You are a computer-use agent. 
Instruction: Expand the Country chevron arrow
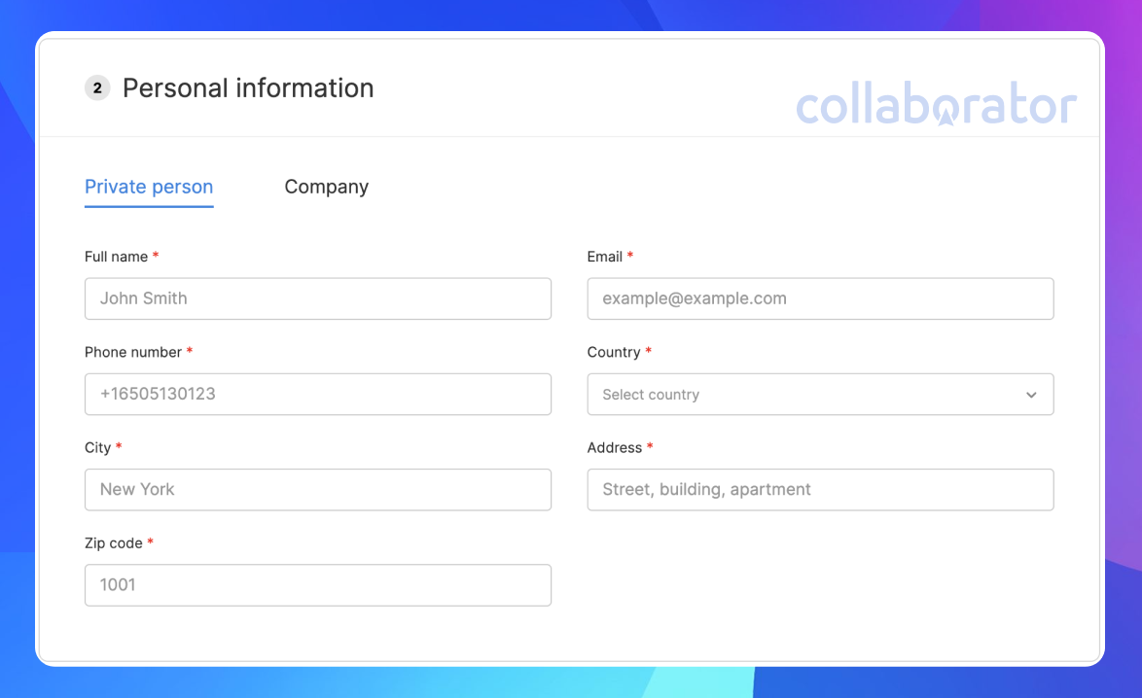click(x=1031, y=396)
